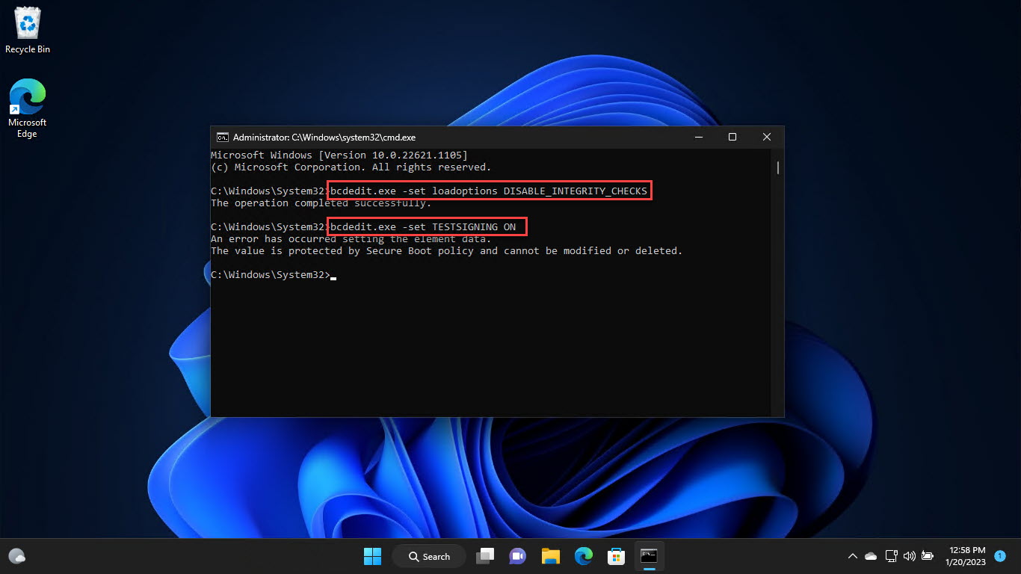This screenshot has height=574, width=1021.
Task: View notifications via the blue badge
Action: pyautogui.click(x=1000, y=557)
